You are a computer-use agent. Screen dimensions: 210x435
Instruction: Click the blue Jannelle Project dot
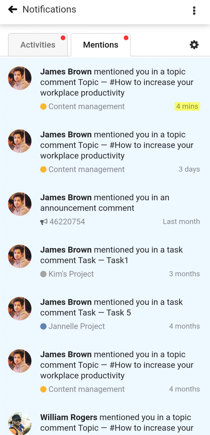point(43,326)
